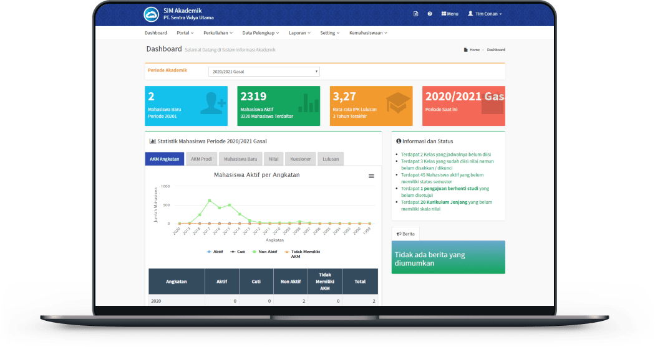Click the Home breadcrumb link

474,50
